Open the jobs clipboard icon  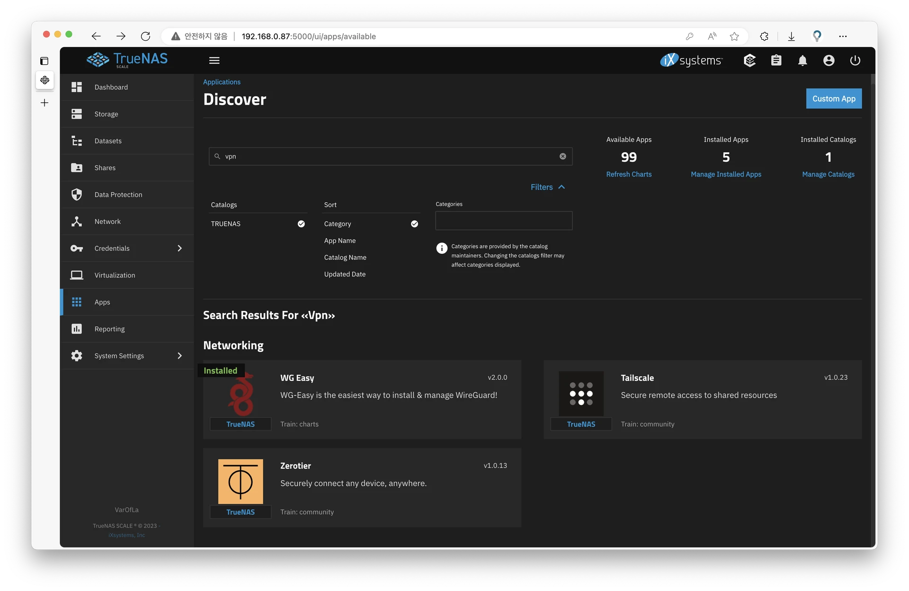coord(776,60)
